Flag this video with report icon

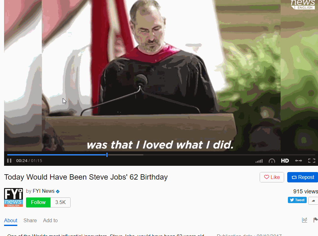(315, 220)
